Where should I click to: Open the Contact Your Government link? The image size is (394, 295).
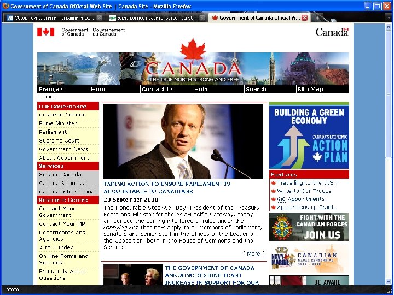point(57,212)
